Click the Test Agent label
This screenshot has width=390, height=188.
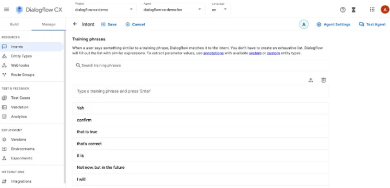376,24
